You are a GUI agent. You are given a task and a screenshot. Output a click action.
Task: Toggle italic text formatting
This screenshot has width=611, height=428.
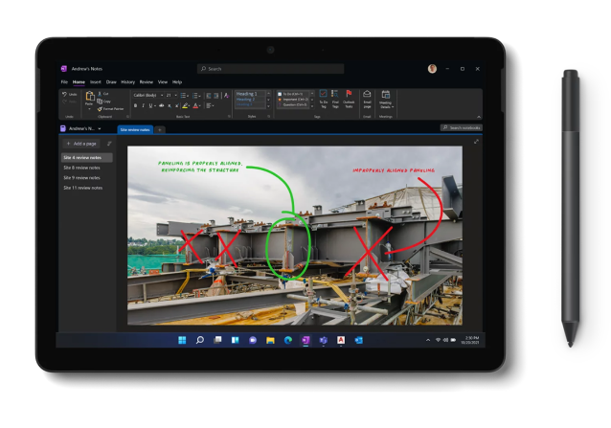click(142, 106)
